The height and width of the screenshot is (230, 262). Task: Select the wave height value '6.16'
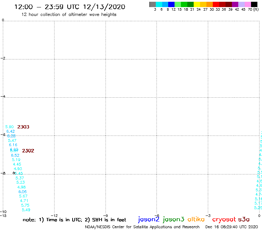13,145
